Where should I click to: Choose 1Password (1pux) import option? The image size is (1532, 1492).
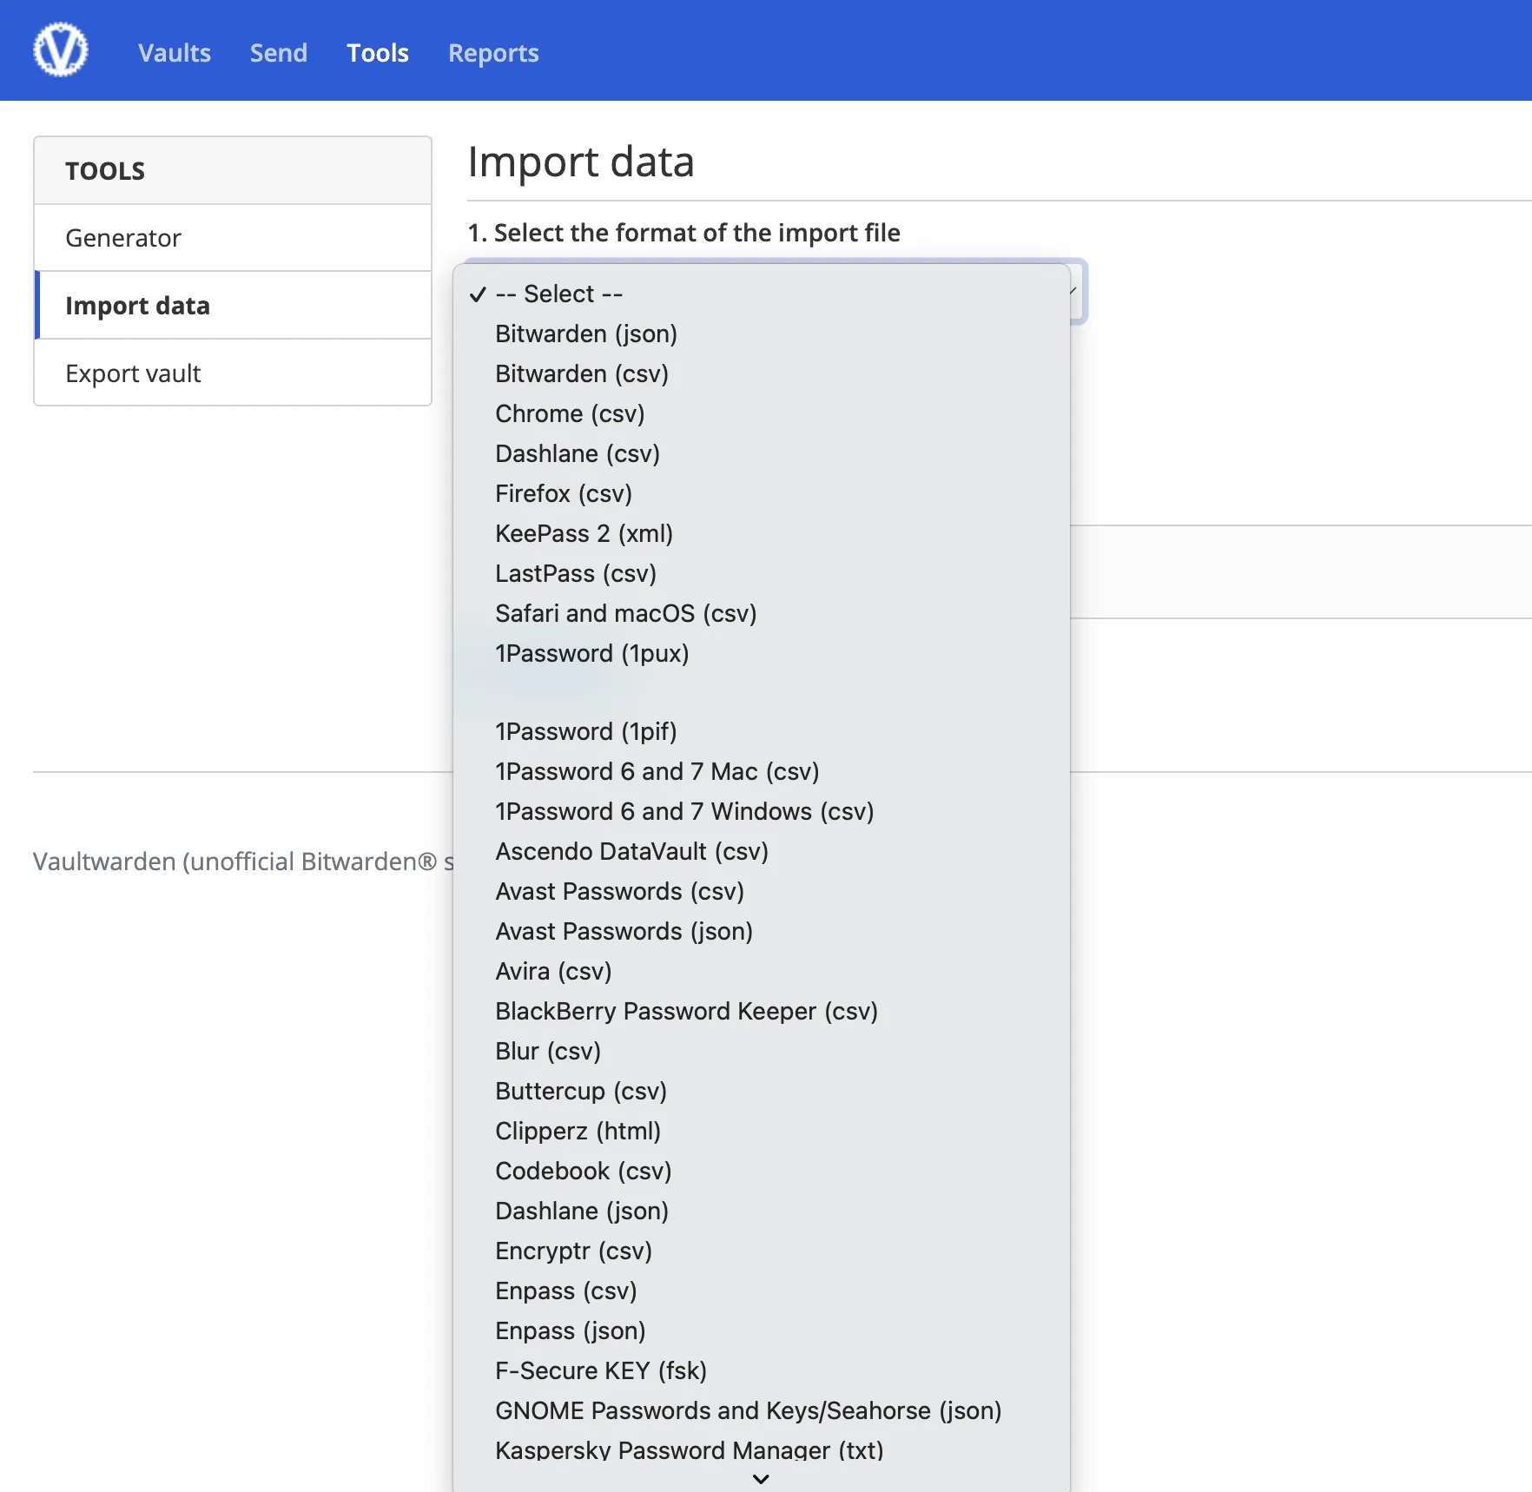pos(592,653)
